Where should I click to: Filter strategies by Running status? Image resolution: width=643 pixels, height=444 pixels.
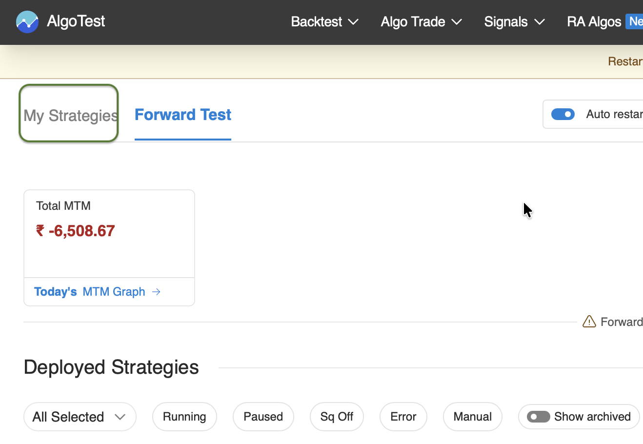[x=184, y=416]
